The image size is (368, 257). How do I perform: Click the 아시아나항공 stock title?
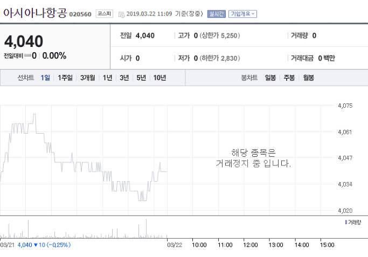[x=35, y=13]
